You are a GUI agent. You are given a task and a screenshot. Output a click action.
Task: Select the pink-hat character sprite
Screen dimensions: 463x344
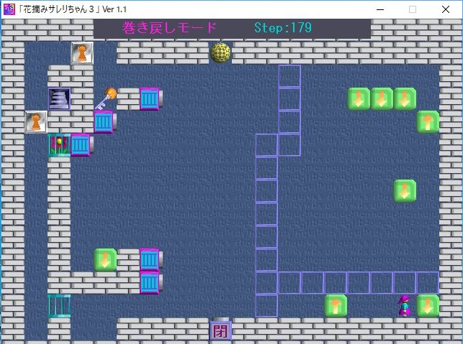tap(405, 305)
